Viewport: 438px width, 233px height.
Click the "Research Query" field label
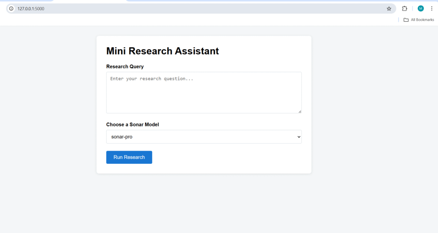pos(125,67)
